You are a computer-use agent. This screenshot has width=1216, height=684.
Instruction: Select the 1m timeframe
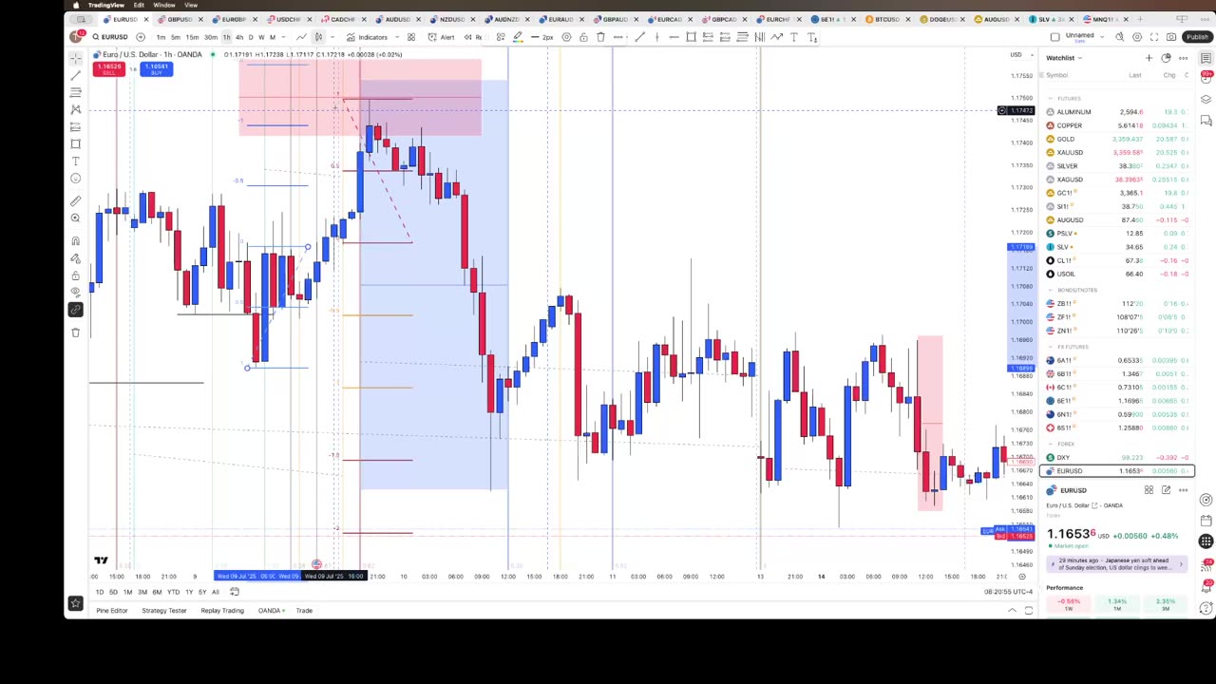click(x=161, y=37)
